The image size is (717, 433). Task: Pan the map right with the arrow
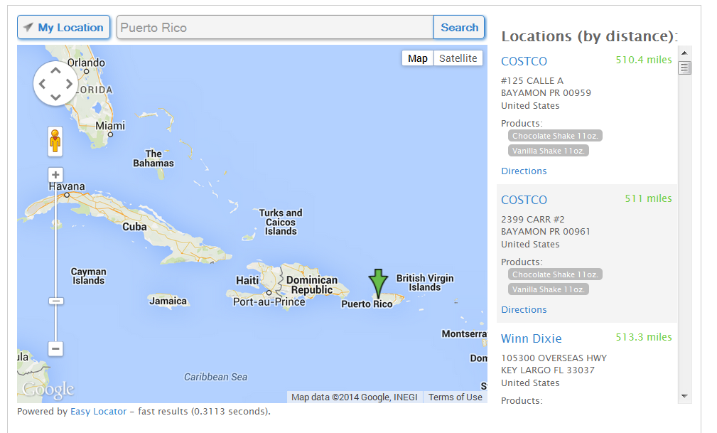(x=69, y=84)
